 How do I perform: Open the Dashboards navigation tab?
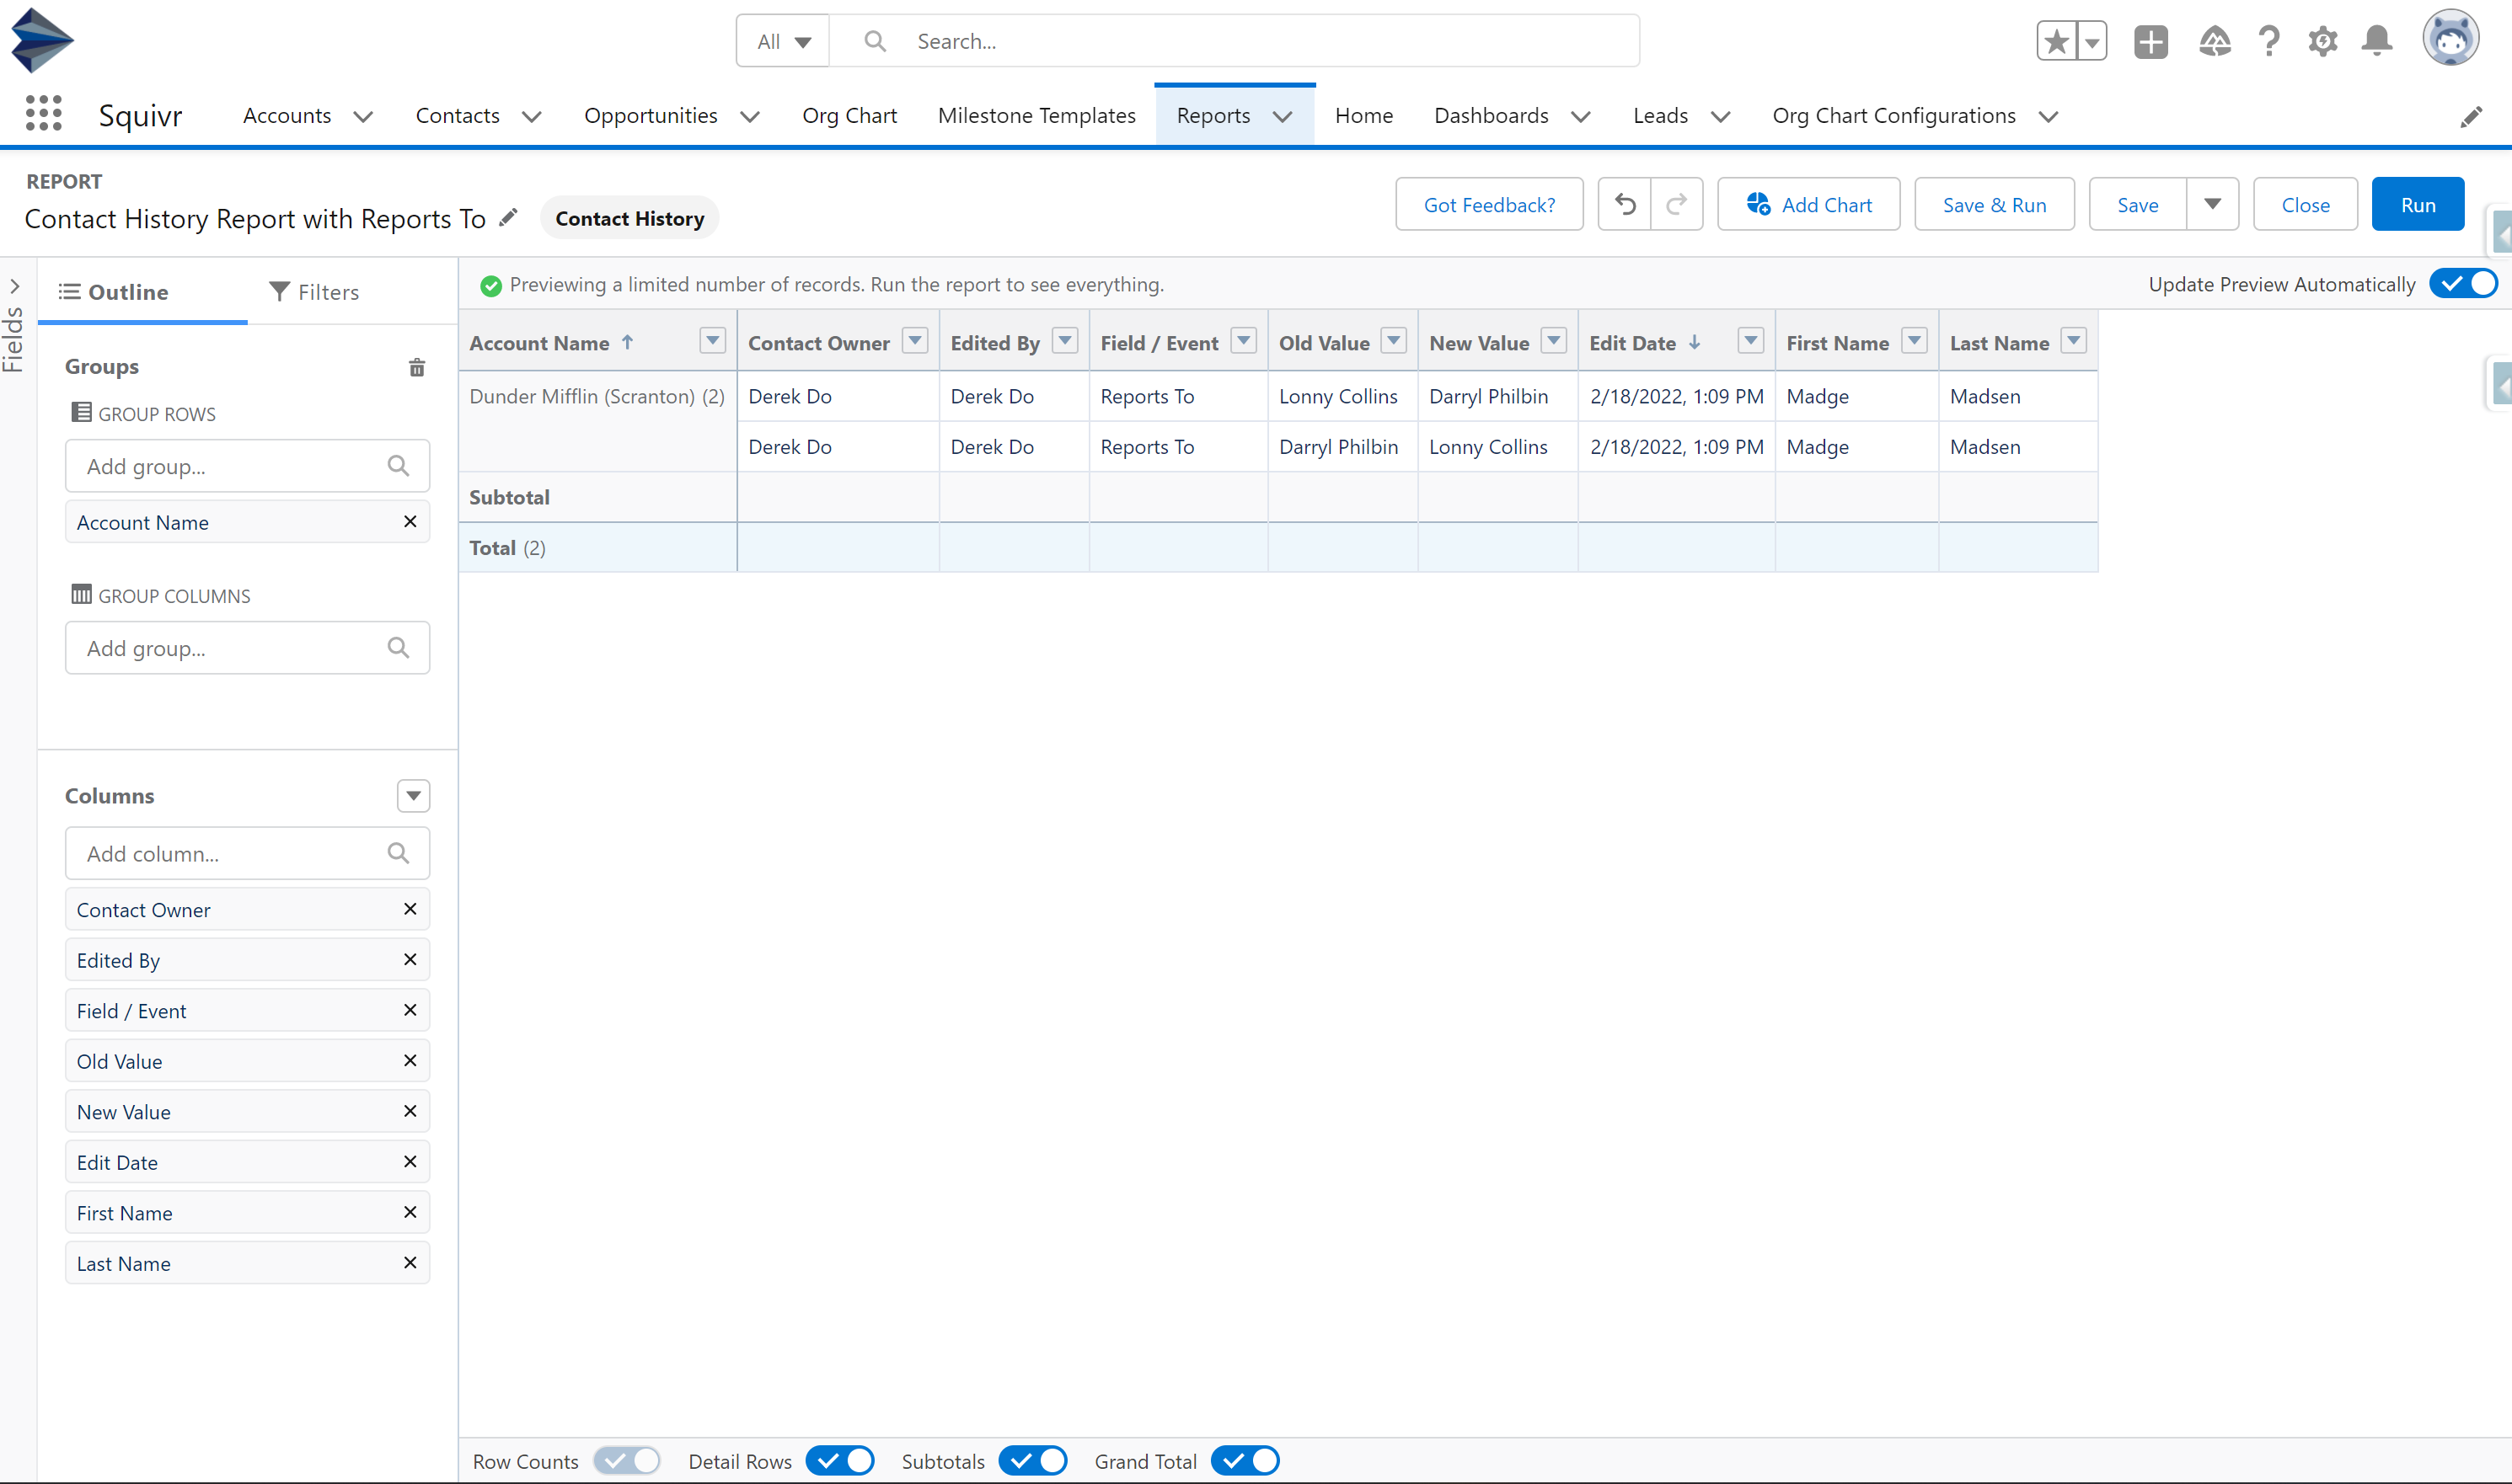(x=1491, y=116)
